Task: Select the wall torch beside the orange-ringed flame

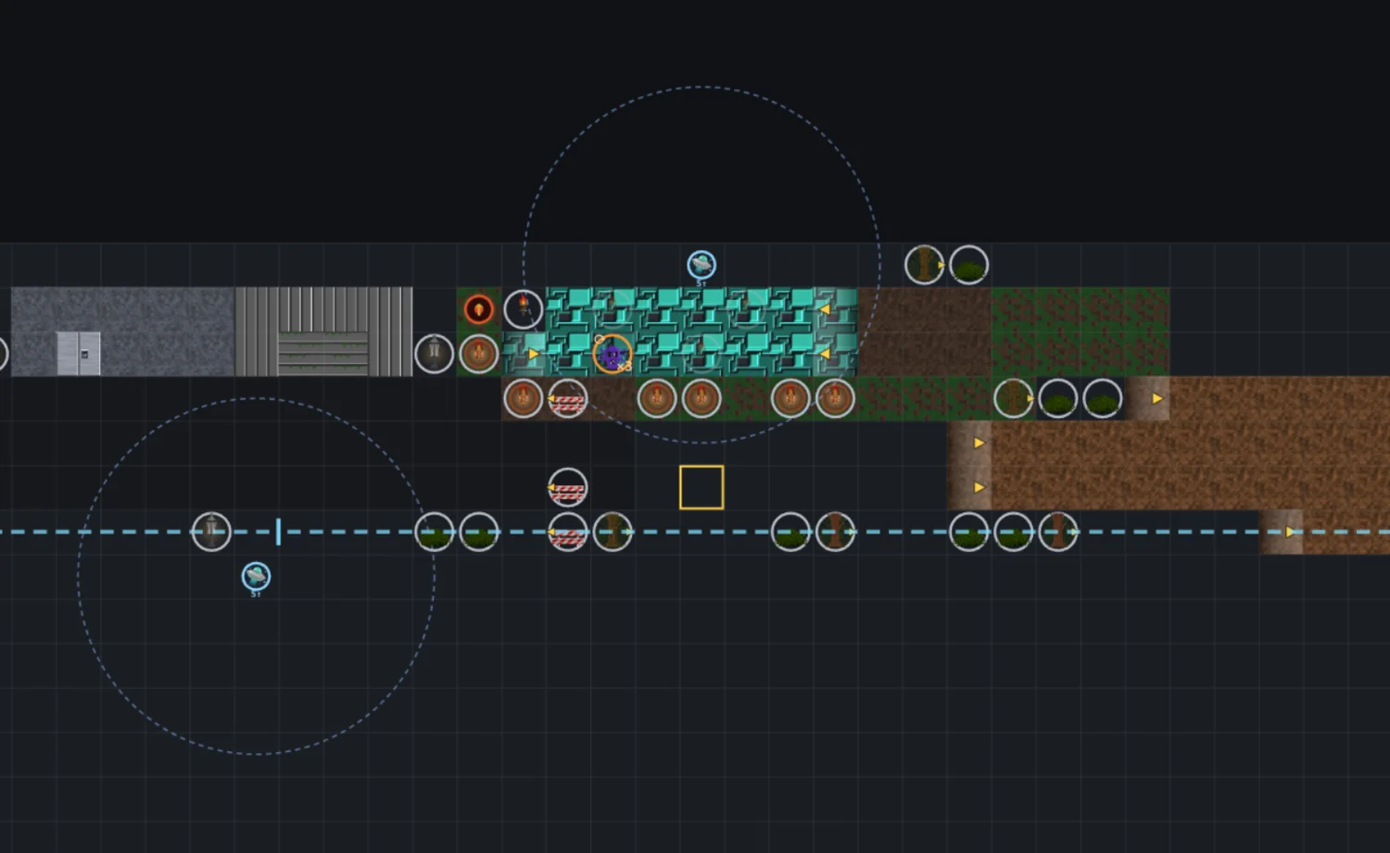Action: tap(524, 309)
